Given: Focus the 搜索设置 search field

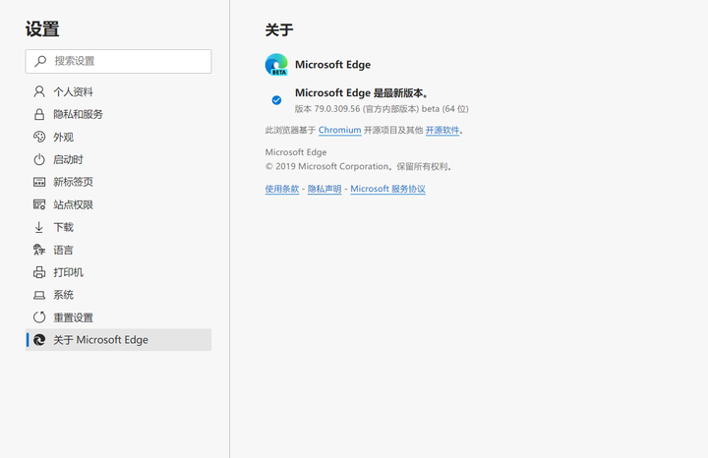Looking at the screenshot, I should 118,61.
